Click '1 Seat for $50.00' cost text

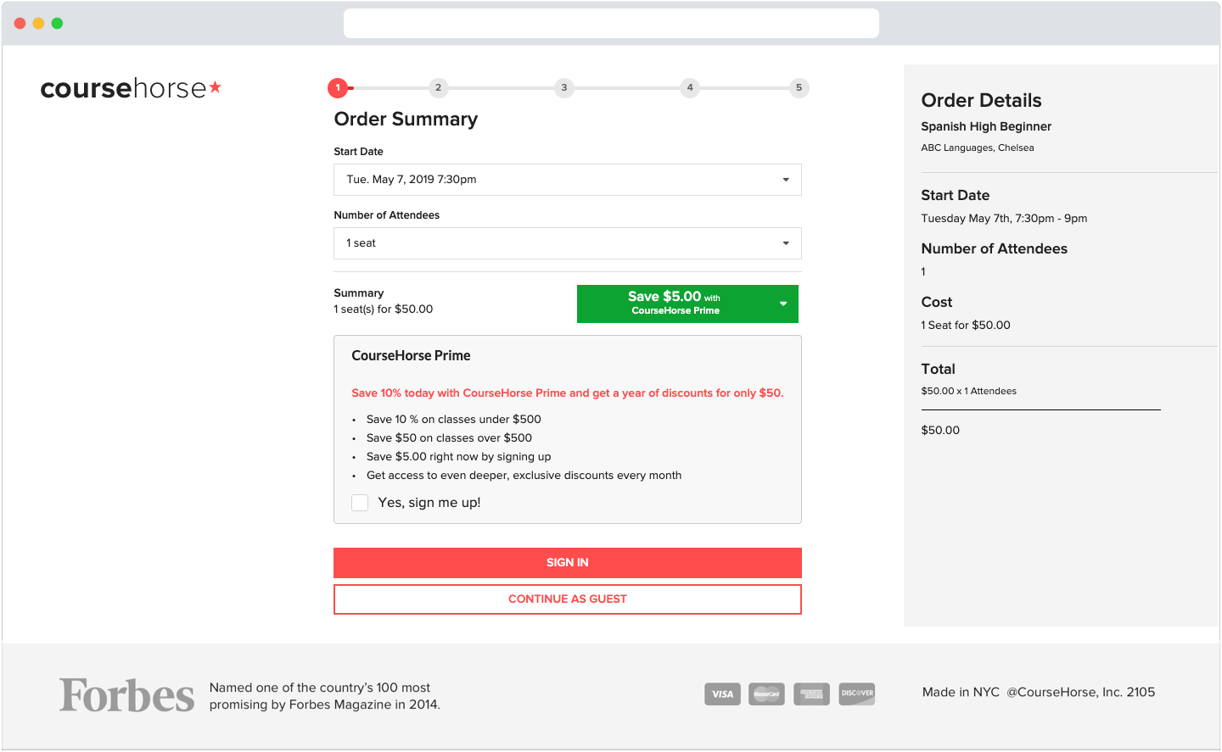(x=966, y=325)
